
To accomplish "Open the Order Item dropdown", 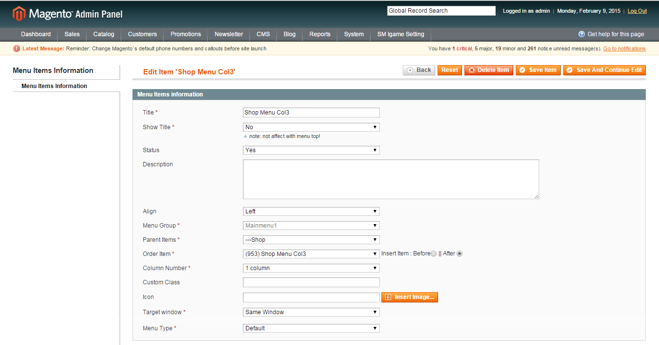I will click(311, 254).
